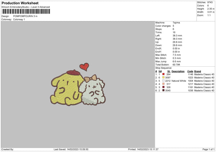Image resolution: width=216 pixels, height=152 pixels.
Task: Click the 'EndX:' label
Action: (158, 48)
